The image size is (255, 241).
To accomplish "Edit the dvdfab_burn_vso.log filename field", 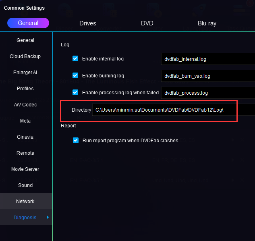I will (207, 76).
